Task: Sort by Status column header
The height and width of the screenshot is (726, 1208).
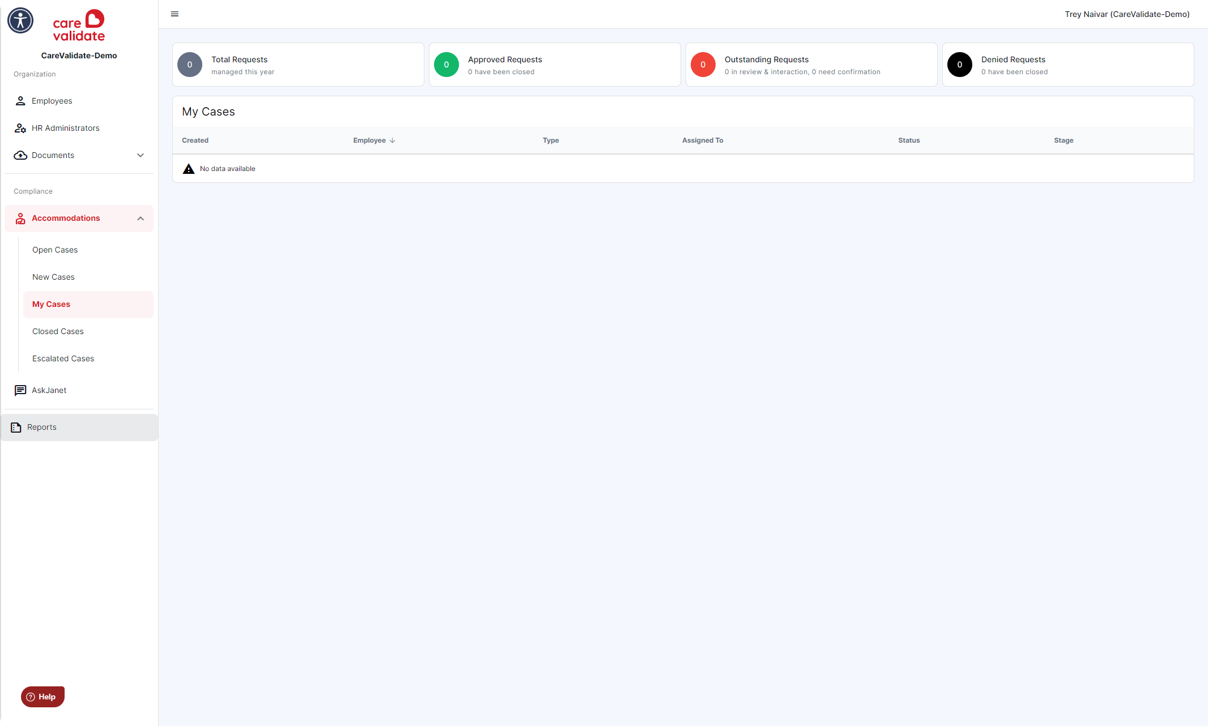Action: click(x=909, y=140)
